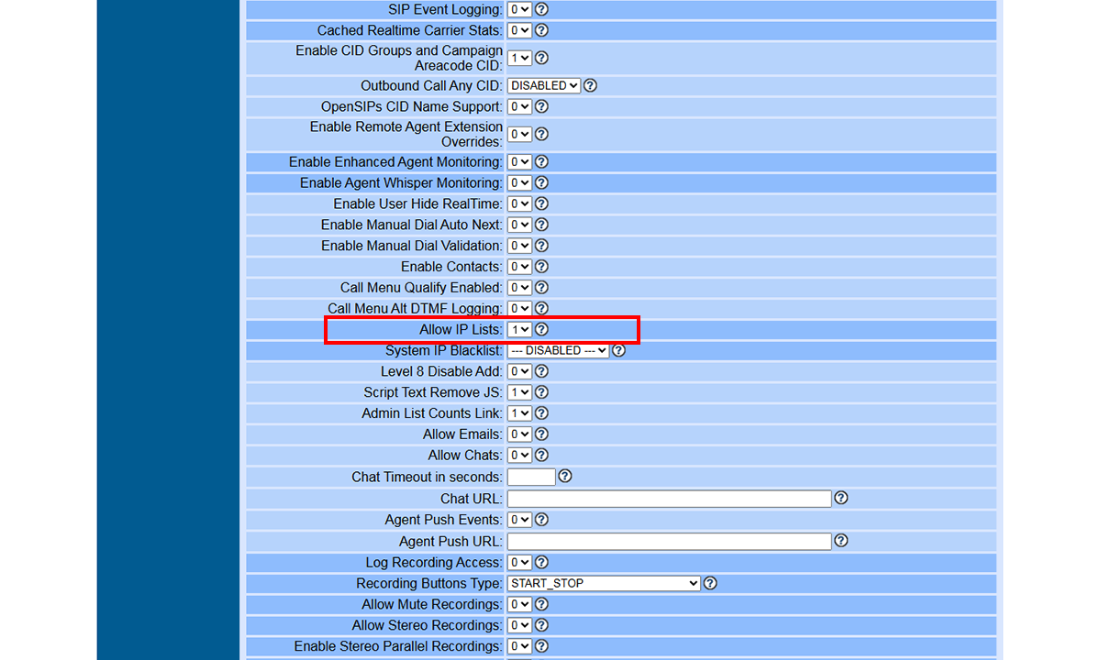Click help icon for Enable Agent Whisper Monitoring

(541, 182)
